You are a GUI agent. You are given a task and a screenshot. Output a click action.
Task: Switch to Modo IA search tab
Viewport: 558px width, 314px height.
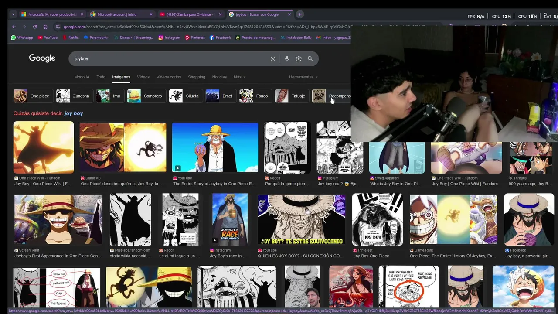pos(82,77)
